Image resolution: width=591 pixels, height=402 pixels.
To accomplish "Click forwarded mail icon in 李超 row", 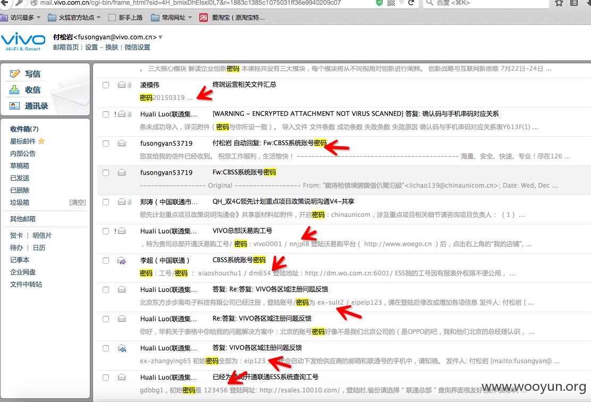I will tap(121, 261).
